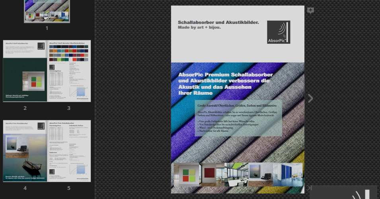This screenshot has width=380, height=199.
Task: Click AbsorPic logo in page 4 thumbnail
Action: click(x=41, y=126)
